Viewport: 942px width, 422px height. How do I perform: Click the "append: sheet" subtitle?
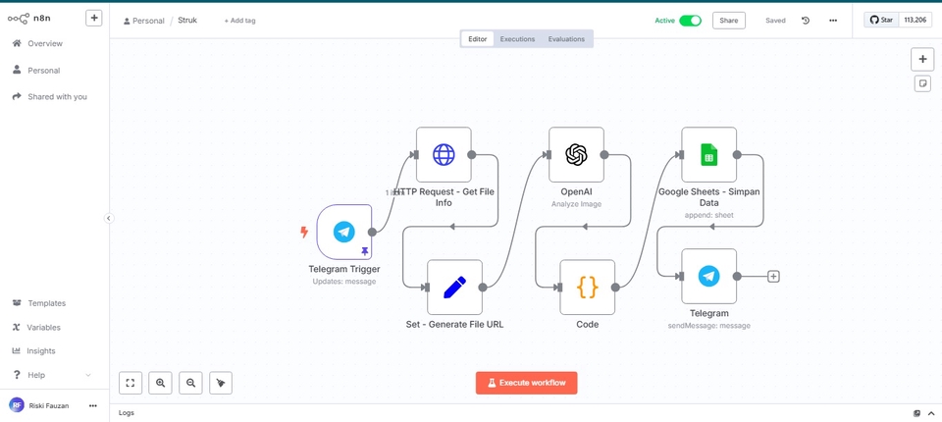coord(708,215)
